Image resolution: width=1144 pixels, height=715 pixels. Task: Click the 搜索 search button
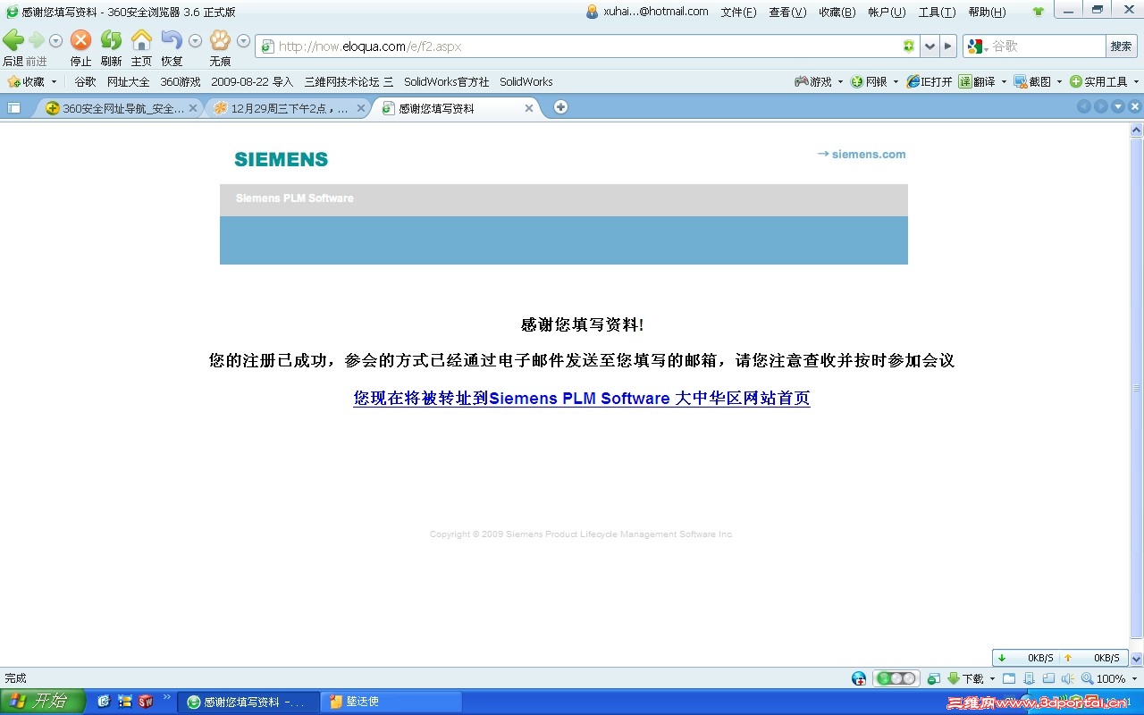pyautogui.click(x=1121, y=46)
